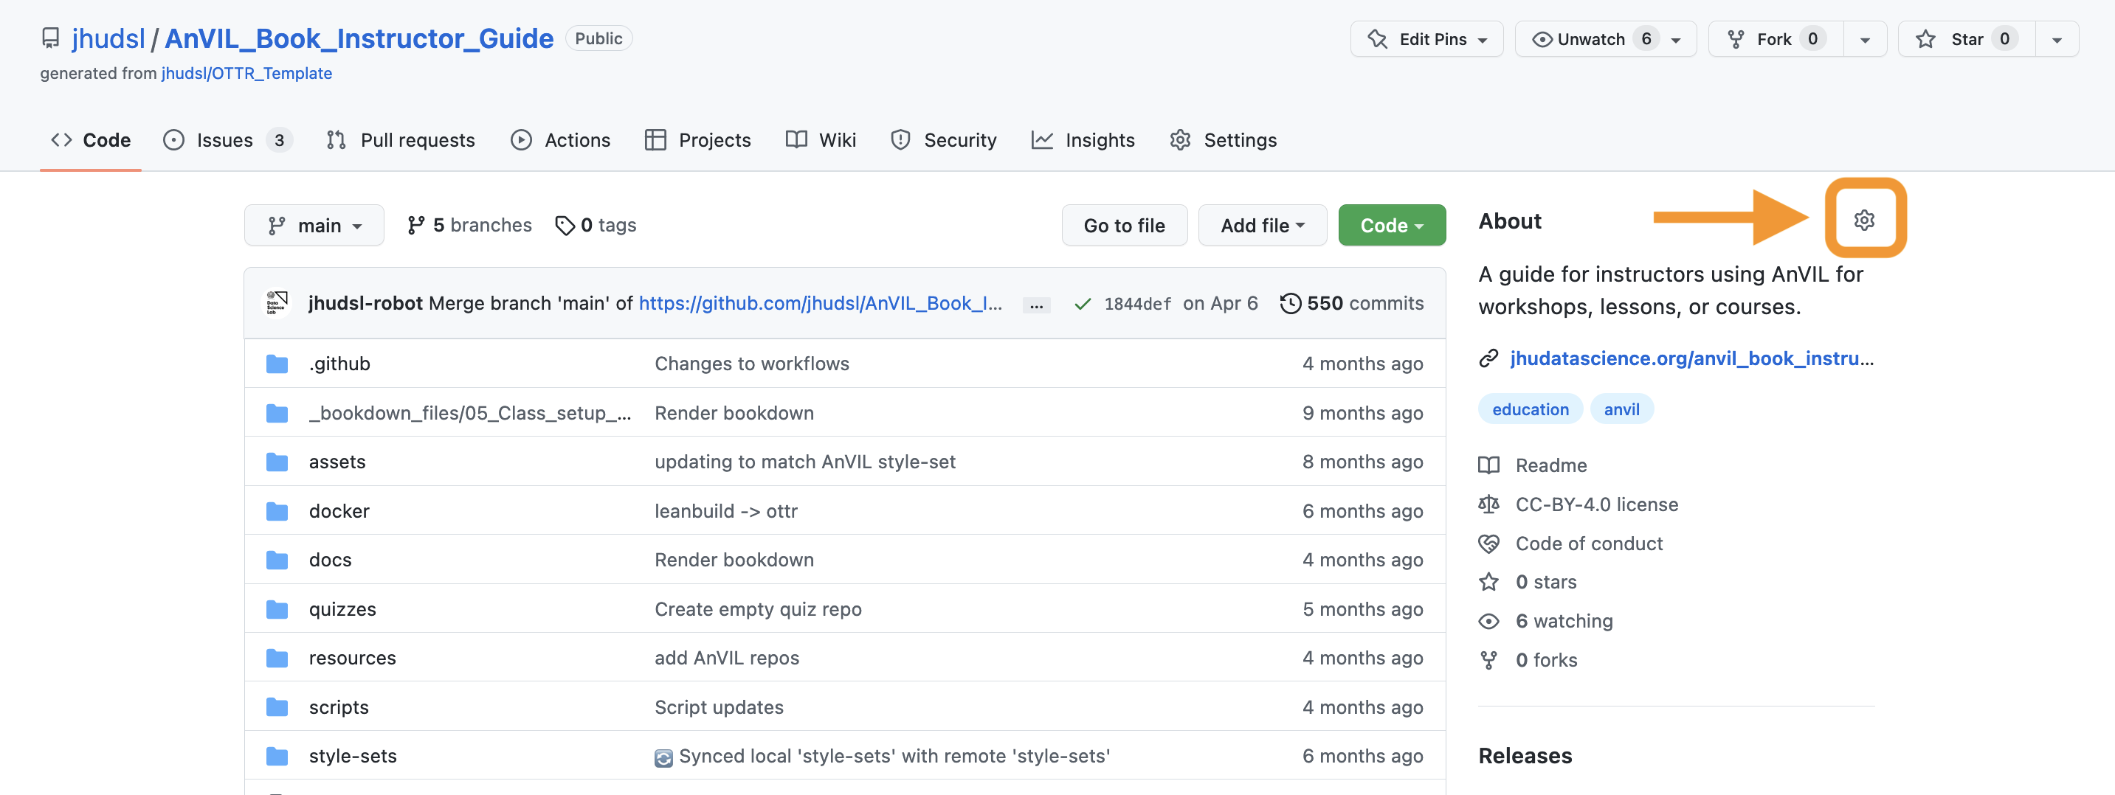Expand the commit message ellipsis button
Screen dimensions: 2115x795
coord(1036,305)
